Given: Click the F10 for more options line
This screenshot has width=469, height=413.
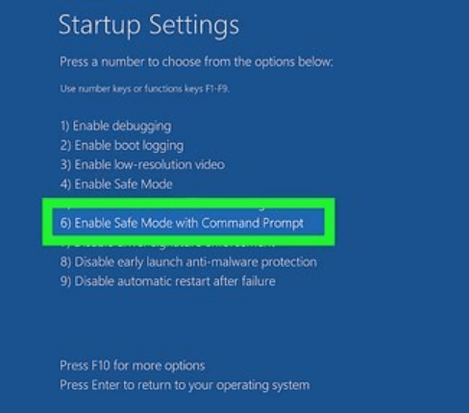Looking at the screenshot, I should [133, 365].
